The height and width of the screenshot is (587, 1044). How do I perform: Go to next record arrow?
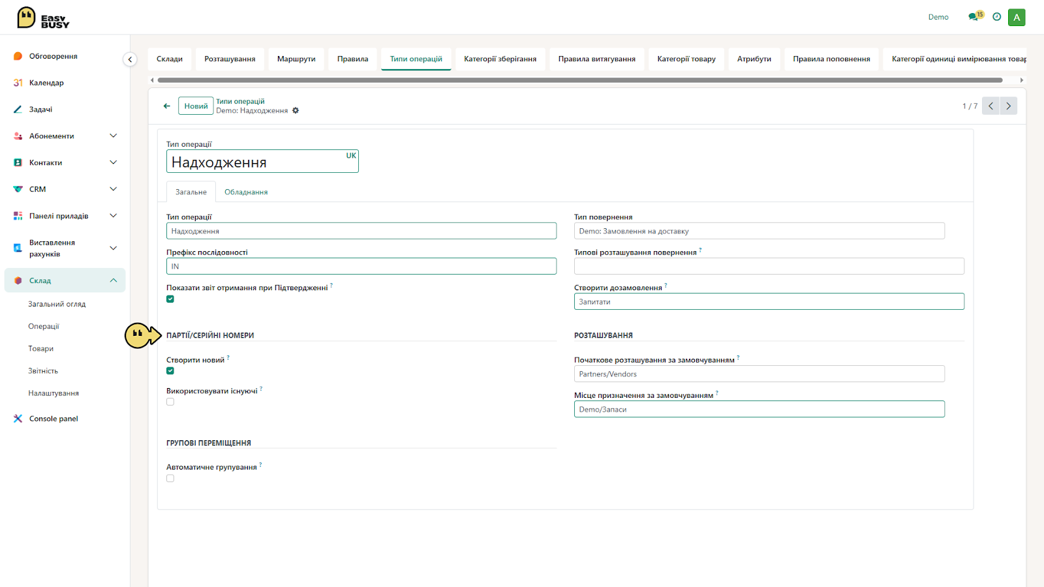tap(1009, 106)
